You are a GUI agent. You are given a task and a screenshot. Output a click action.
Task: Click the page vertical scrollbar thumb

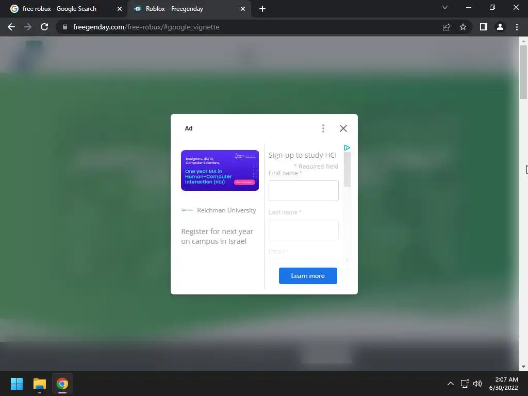pos(523,72)
